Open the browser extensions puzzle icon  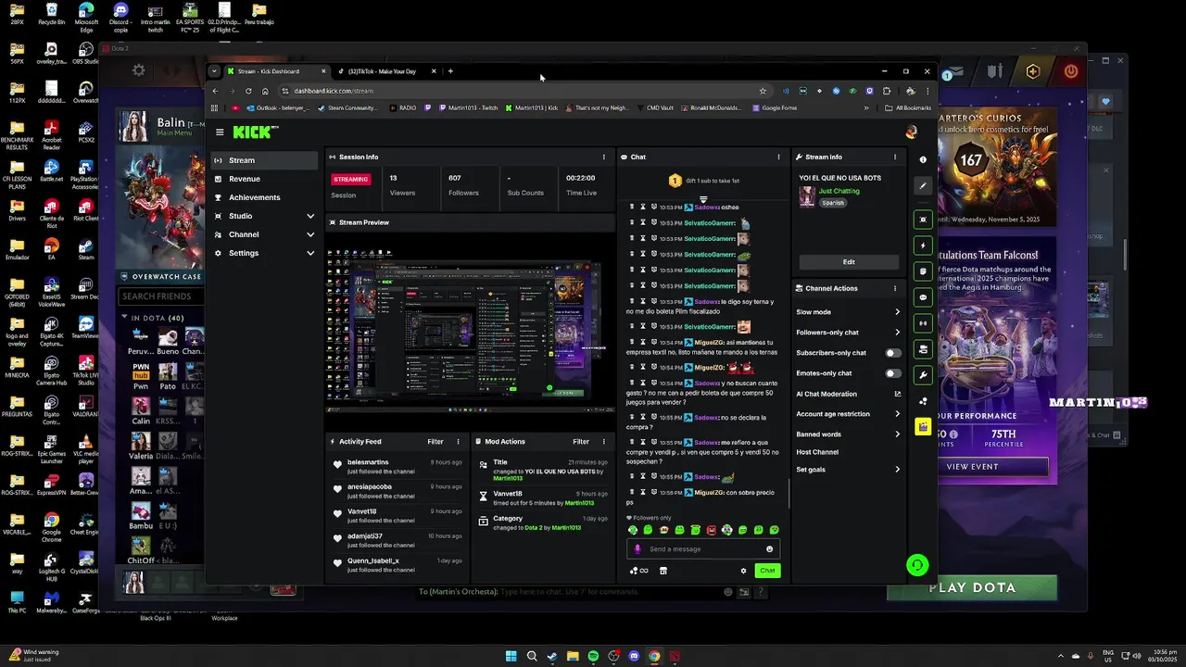[887, 91]
